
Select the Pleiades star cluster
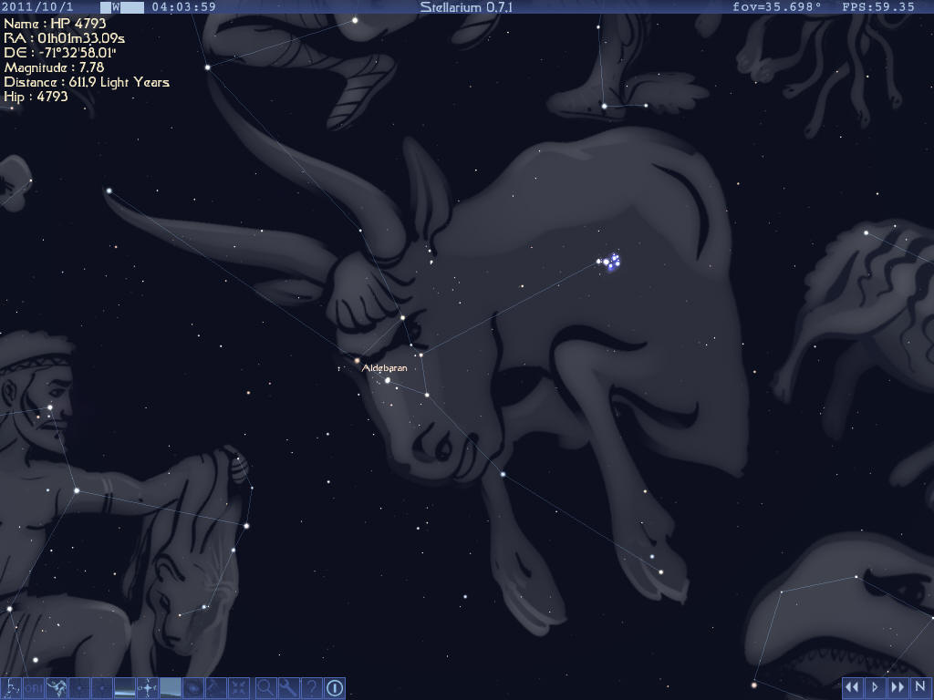pyautogui.click(x=610, y=262)
